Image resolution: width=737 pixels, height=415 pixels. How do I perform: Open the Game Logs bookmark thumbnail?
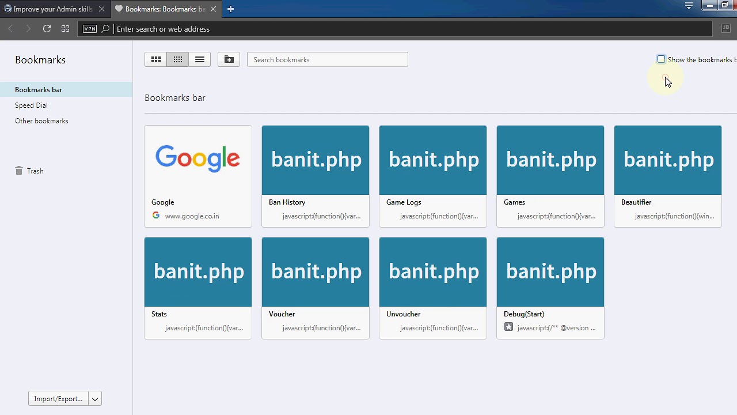click(433, 160)
